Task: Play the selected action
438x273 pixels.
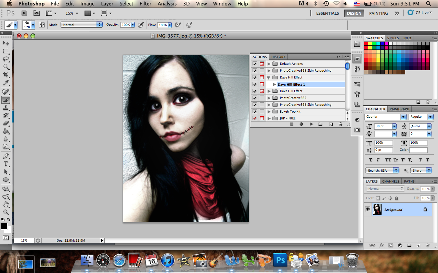Action: pyautogui.click(x=311, y=124)
